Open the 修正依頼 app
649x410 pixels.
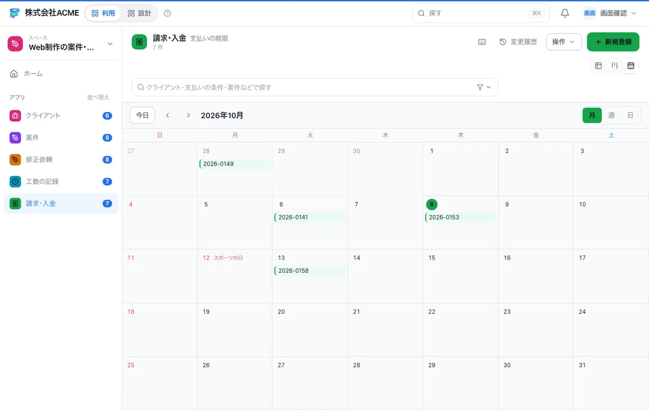click(61, 159)
